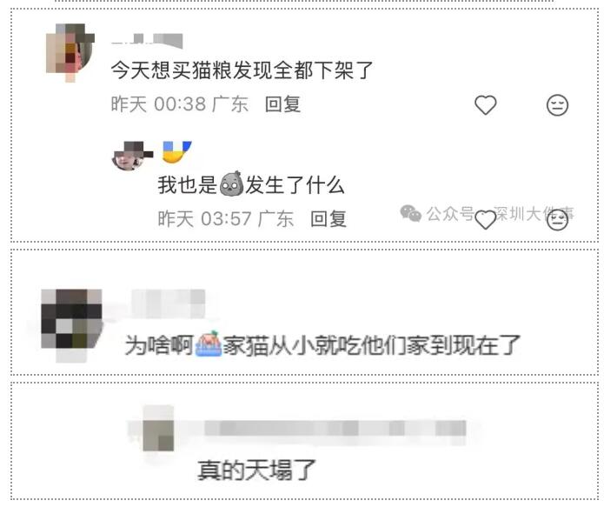The width and height of the screenshot is (604, 507).
Task: Like the reply "我也是发生了什么"
Action: pyautogui.click(x=485, y=220)
